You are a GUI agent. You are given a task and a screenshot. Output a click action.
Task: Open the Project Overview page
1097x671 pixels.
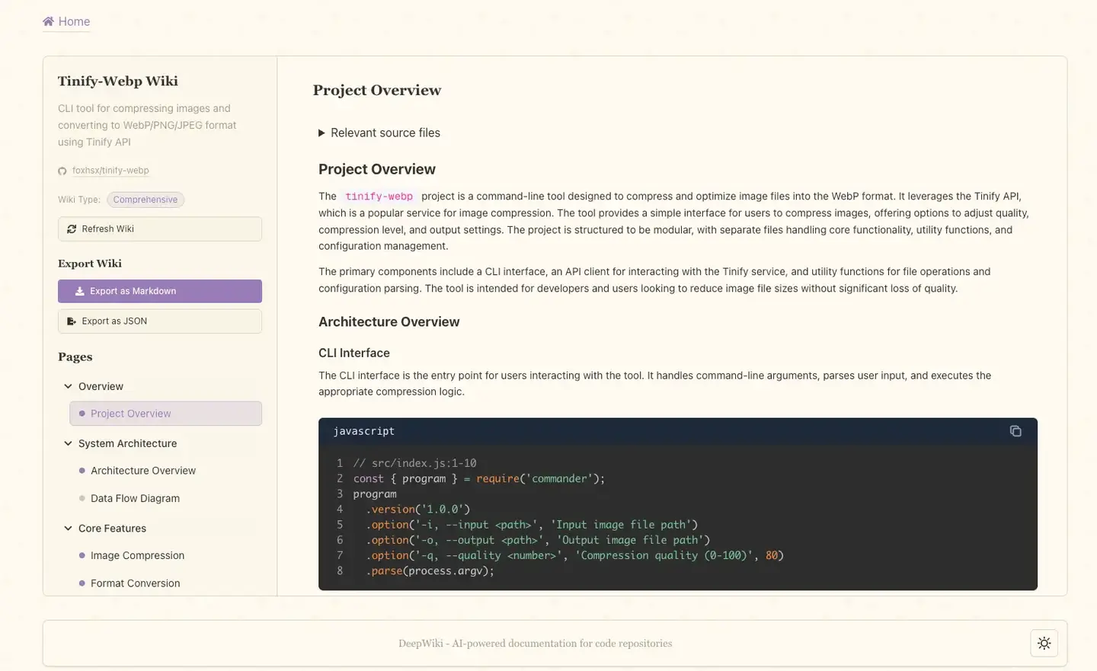pyautogui.click(x=131, y=414)
